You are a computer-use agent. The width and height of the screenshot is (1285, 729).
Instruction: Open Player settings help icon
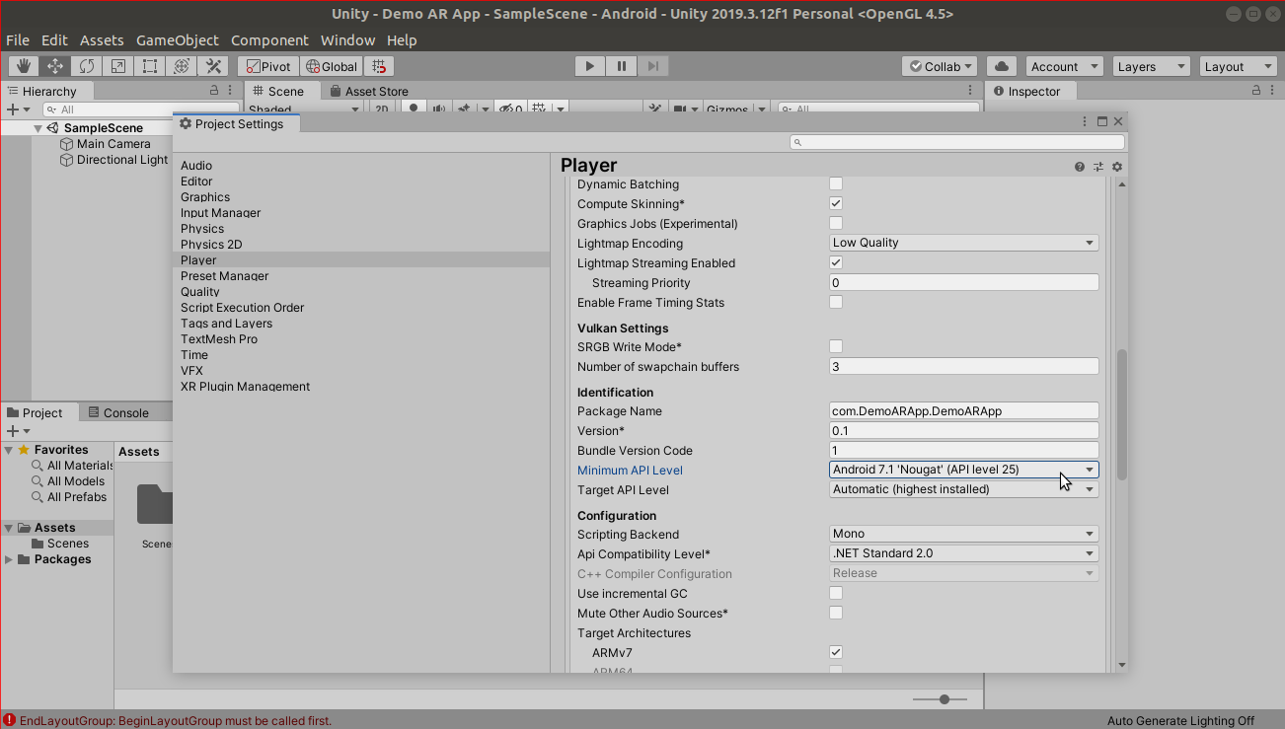tap(1080, 167)
